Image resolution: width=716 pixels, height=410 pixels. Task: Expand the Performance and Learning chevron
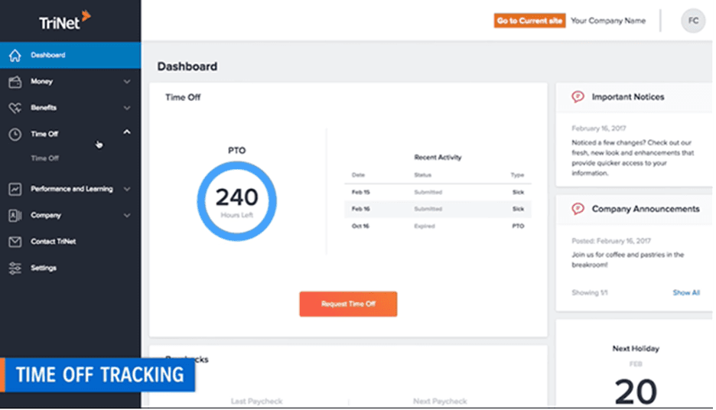pyautogui.click(x=127, y=189)
